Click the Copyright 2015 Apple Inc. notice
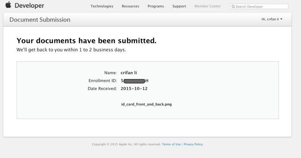This screenshot has width=301, height=158. pyautogui.click(x=126, y=144)
